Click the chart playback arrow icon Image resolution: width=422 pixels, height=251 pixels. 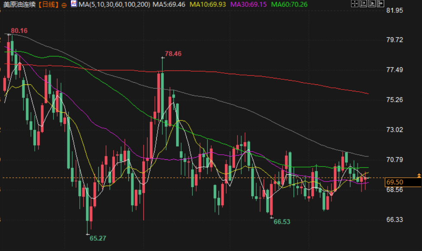point(371,4)
